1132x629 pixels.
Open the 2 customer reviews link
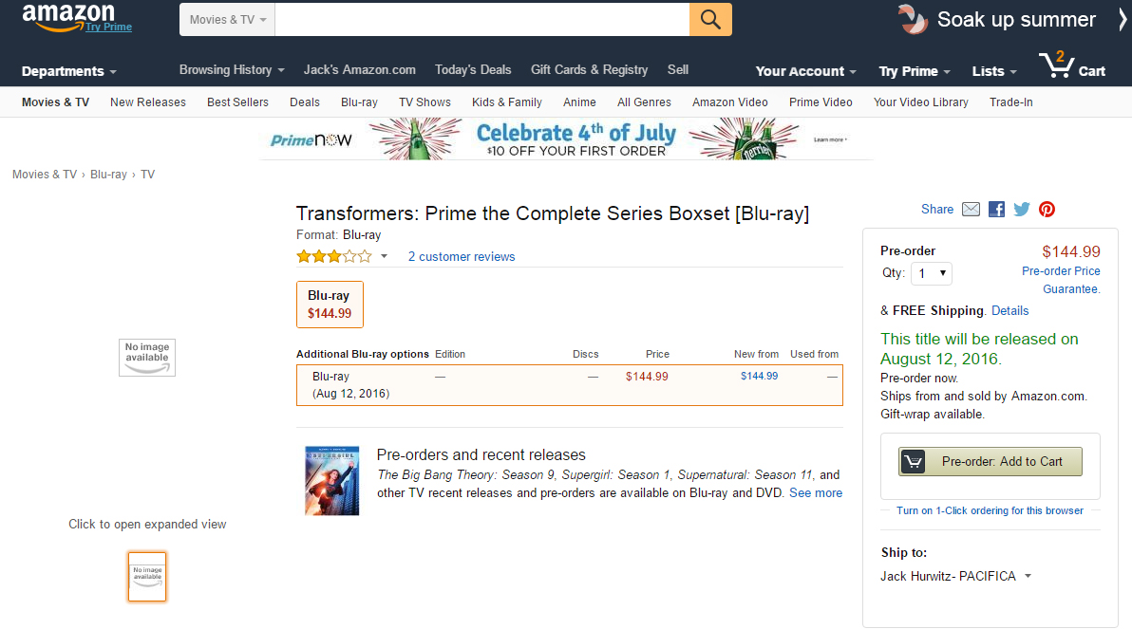pyautogui.click(x=462, y=256)
